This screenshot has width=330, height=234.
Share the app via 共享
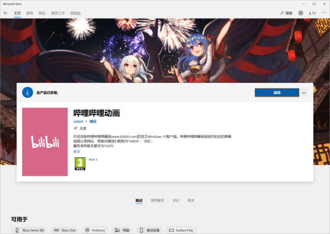(x=80, y=128)
